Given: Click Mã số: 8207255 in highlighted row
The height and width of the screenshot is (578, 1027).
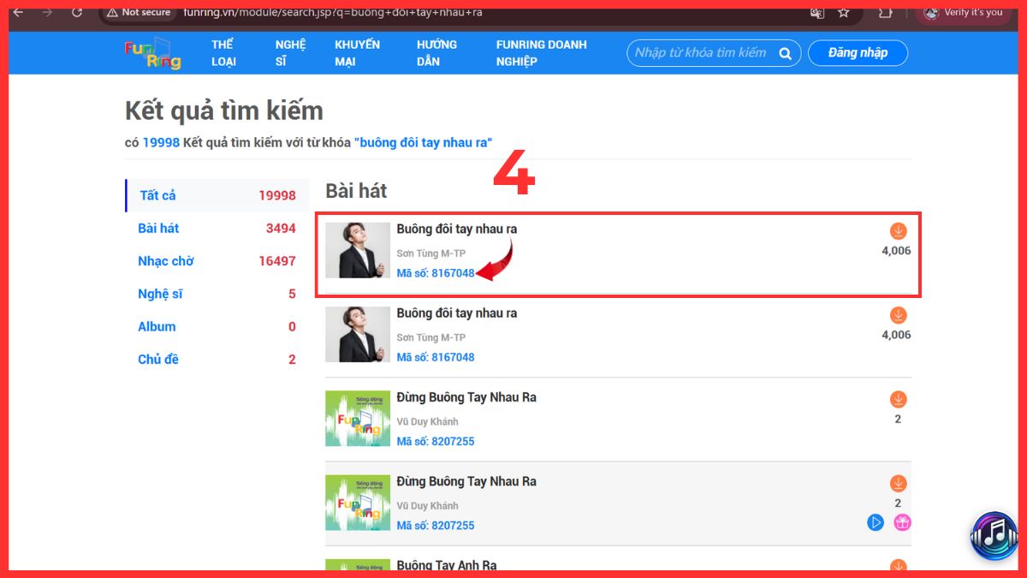Looking at the screenshot, I should (436, 525).
